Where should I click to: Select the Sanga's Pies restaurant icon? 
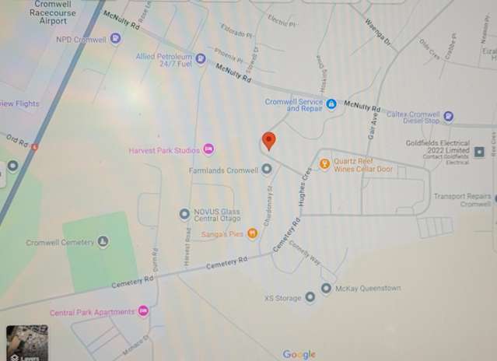(252, 233)
